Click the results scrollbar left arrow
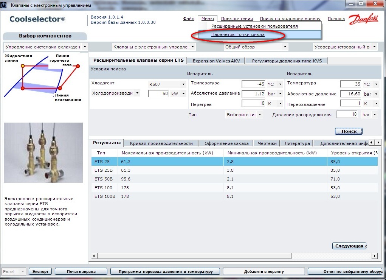 pos(94,256)
